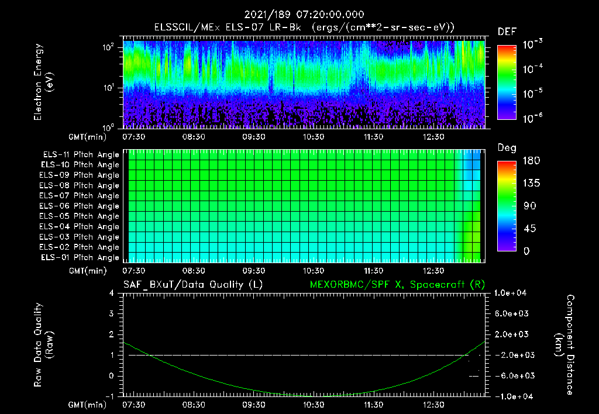This screenshot has height=414, width=599.
Task: Select the Deg pitch angle color bar
Action: point(507,206)
